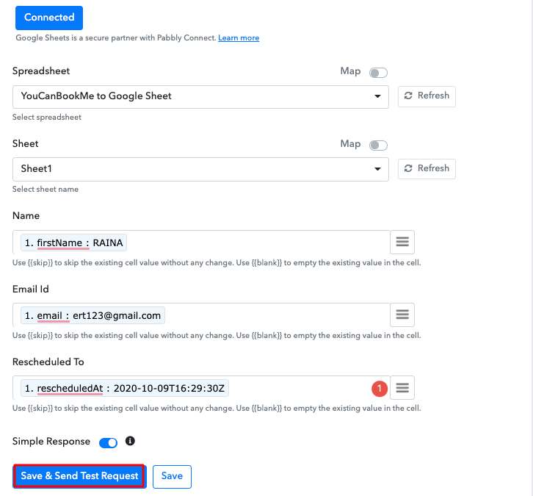This screenshot has width=533, height=496.
Task: Toggle the Map switch for Sheet
Action: [x=378, y=145]
